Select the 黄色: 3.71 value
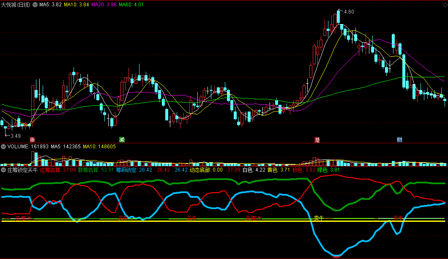 [279, 170]
